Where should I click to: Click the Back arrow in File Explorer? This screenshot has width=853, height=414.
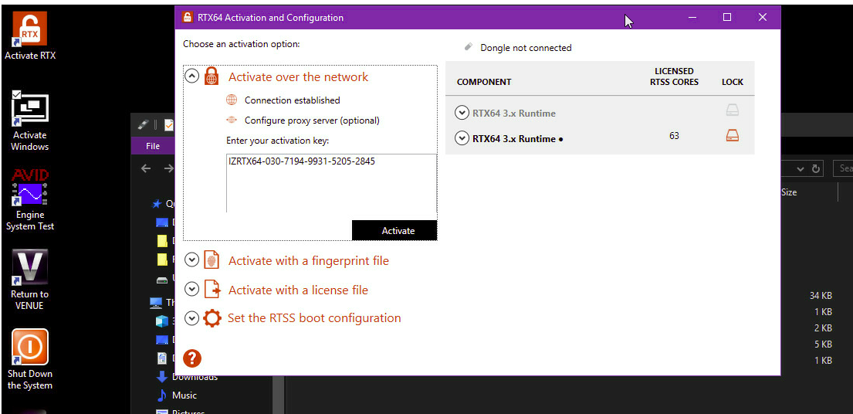click(x=146, y=168)
